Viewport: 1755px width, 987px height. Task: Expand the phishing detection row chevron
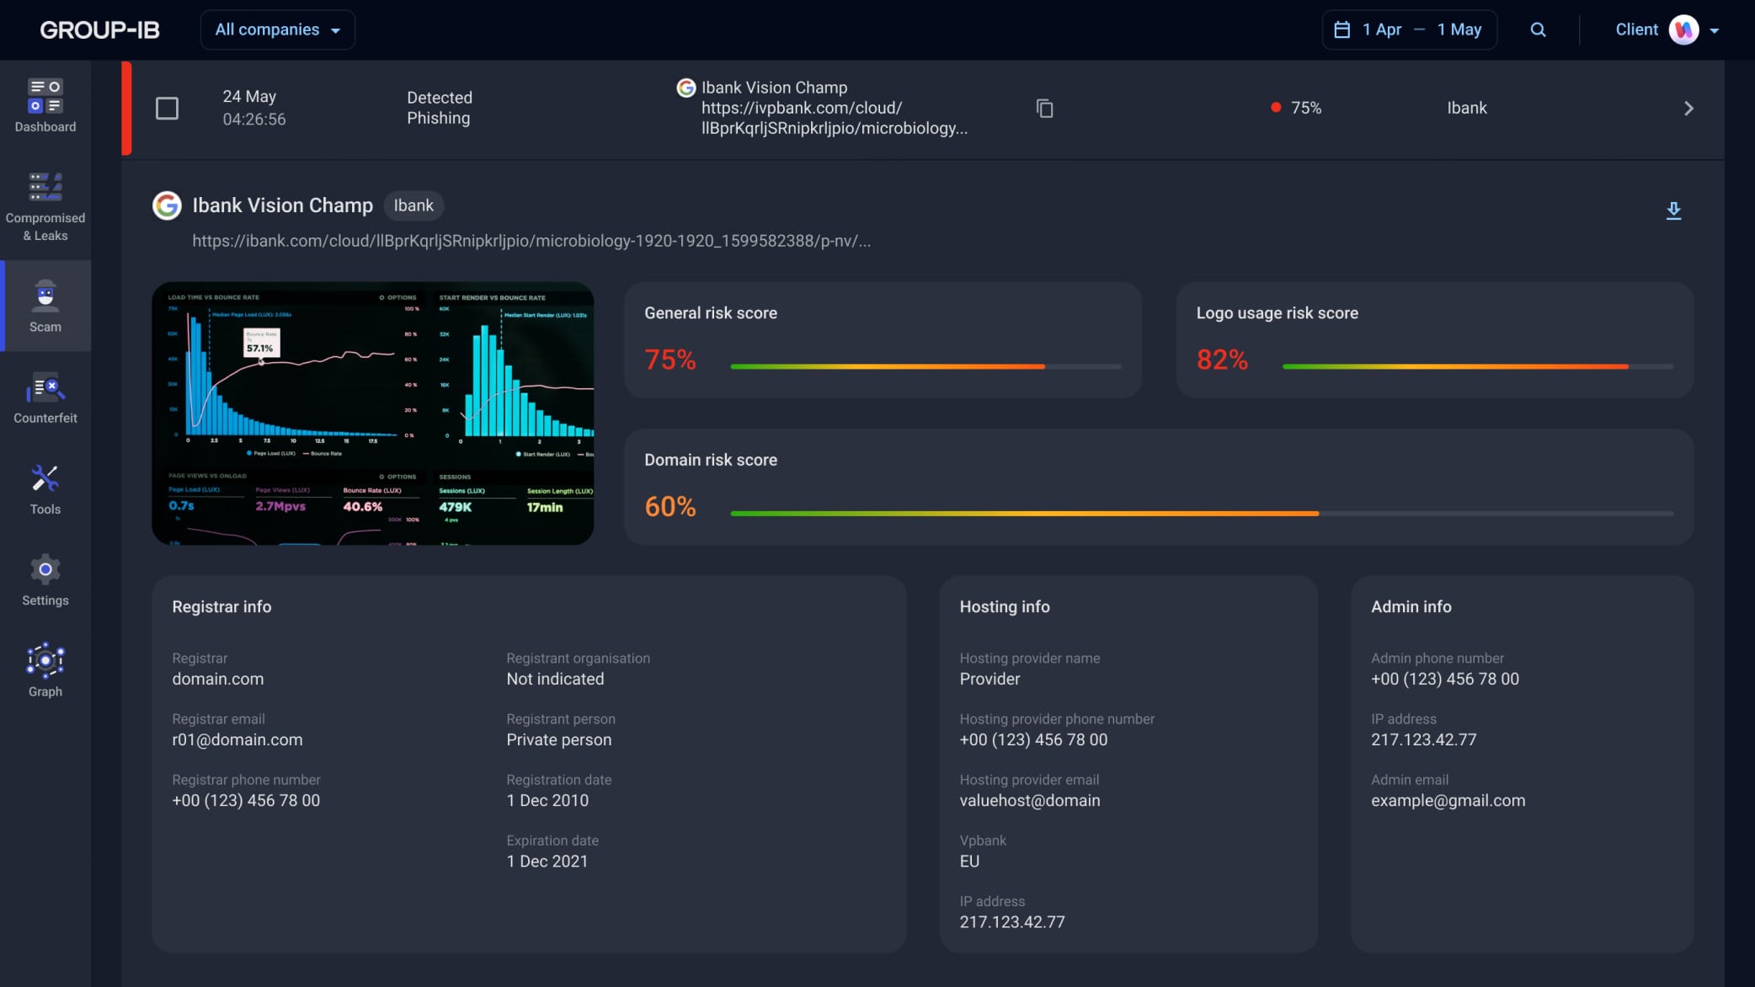[1690, 109]
